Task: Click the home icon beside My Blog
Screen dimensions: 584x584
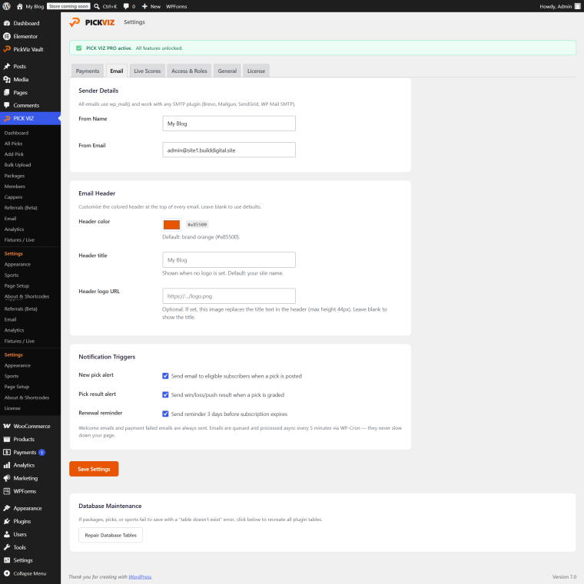Action: click(x=20, y=6)
